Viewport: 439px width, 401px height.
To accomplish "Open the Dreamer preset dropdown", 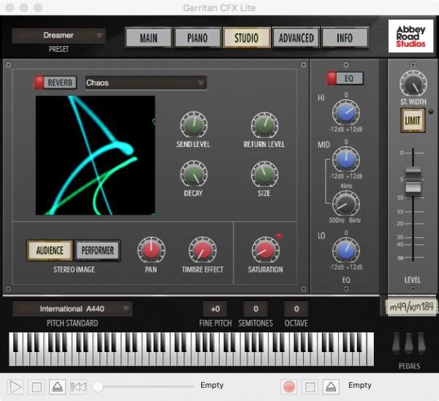I will [59, 36].
